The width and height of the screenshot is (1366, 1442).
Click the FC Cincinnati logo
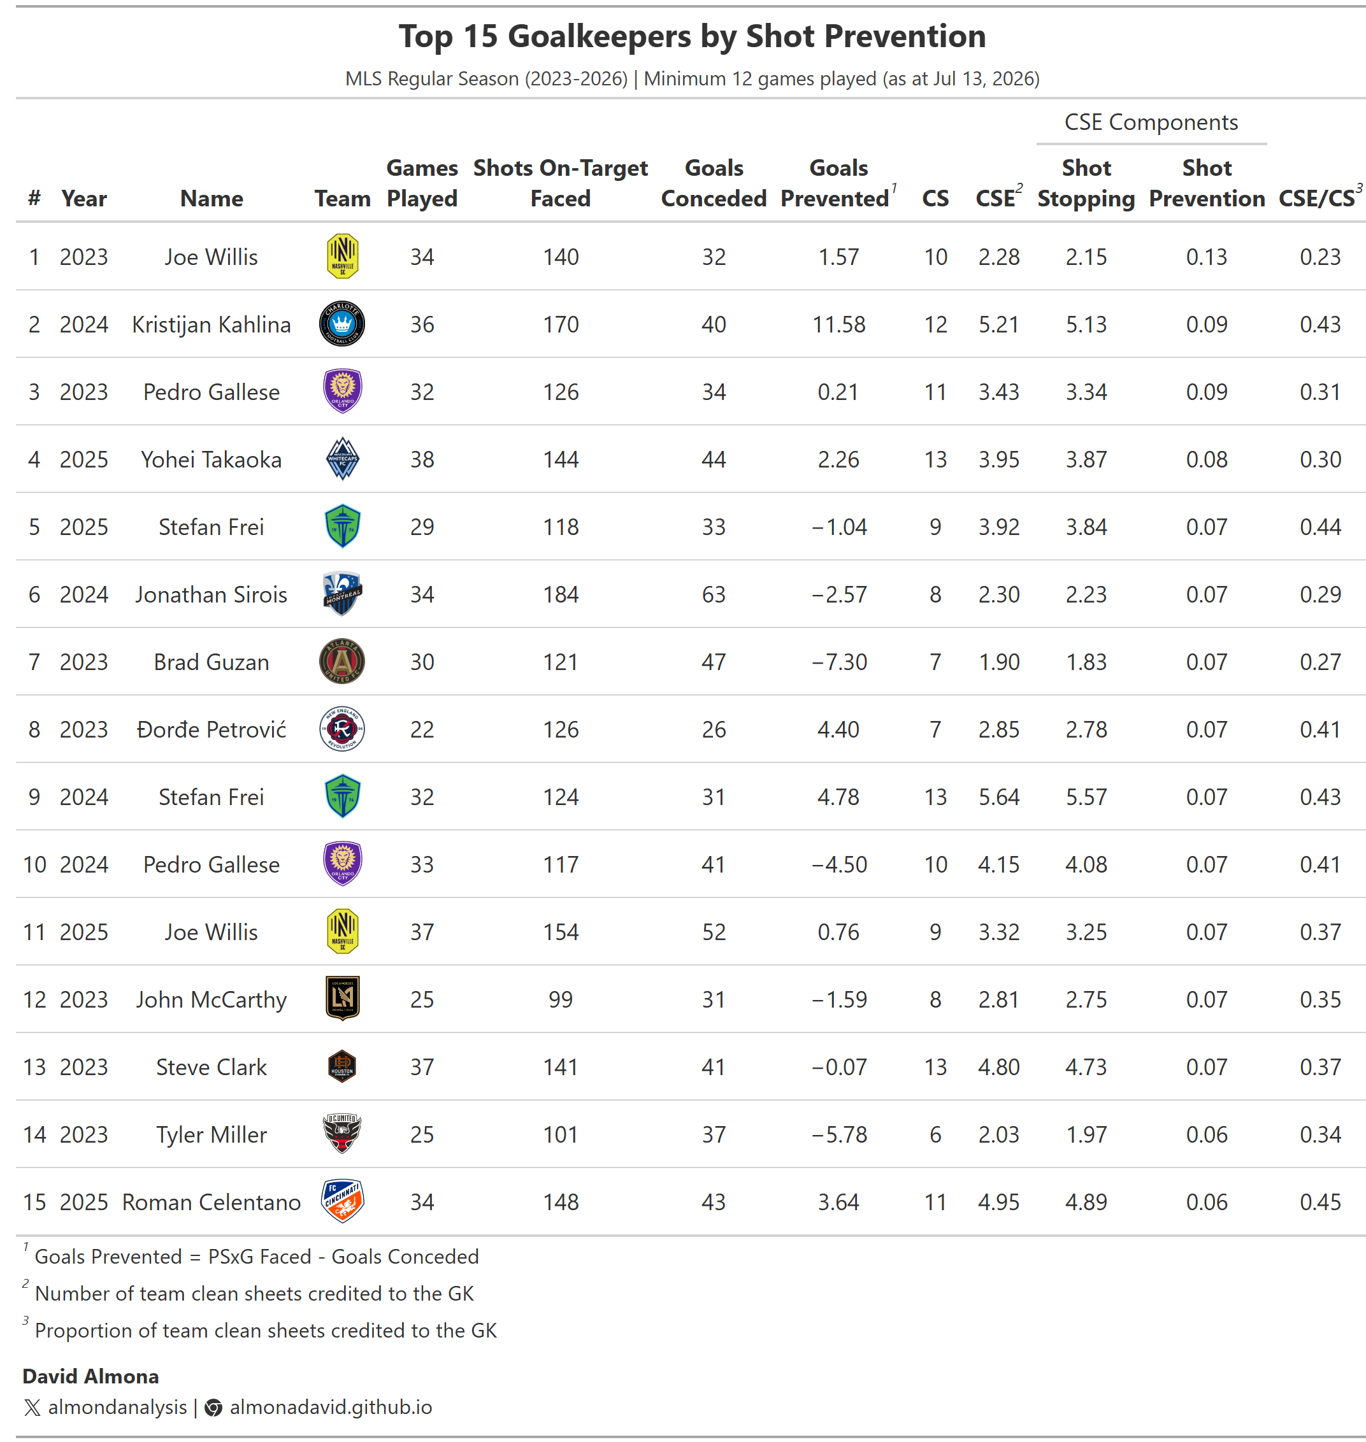(342, 1201)
